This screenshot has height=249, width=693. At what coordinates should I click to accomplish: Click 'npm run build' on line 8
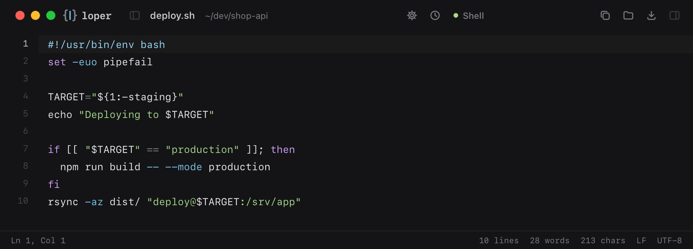(x=100, y=167)
